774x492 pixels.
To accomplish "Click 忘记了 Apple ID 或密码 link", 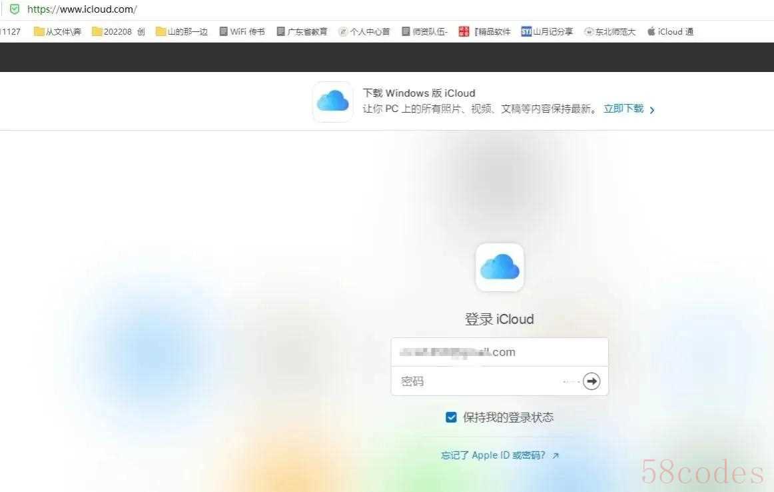I will (x=500, y=455).
